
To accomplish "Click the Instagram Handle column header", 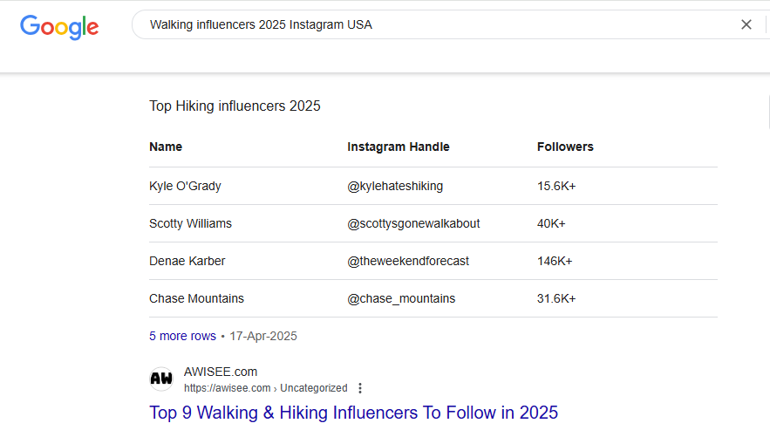I will click(399, 147).
